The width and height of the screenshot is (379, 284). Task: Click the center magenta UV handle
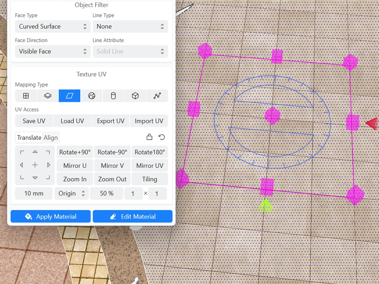[272, 116]
